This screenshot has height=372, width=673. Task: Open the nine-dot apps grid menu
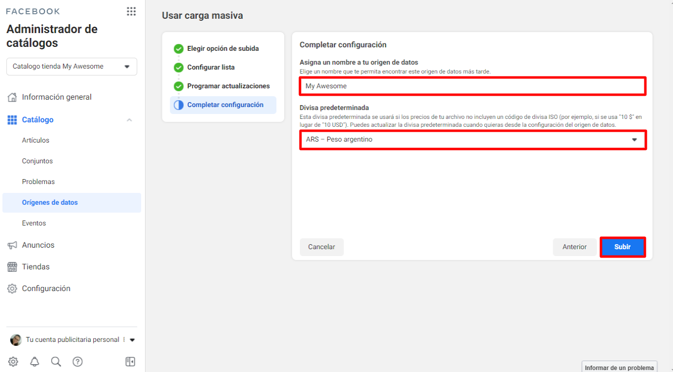[131, 11]
